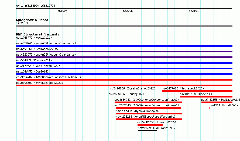
Task: Select the blue nsv1046455 variant bar
Action: (x=124, y=74)
